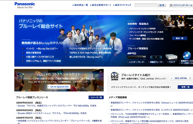The image size is (193, 124).
Task: Click the 拠点一覧 button
Action: point(180,38)
